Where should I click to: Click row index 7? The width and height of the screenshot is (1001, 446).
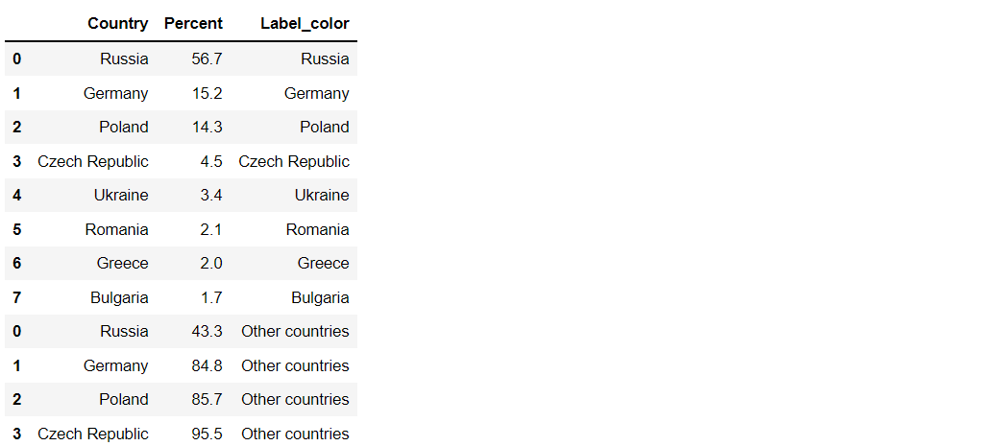pyautogui.click(x=16, y=298)
